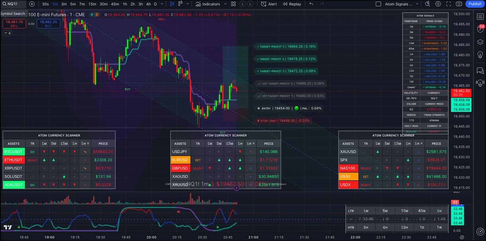Select the hollow candles chart style icon
The image size is (486, 241).
pyautogui.click(x=180, y=4)
